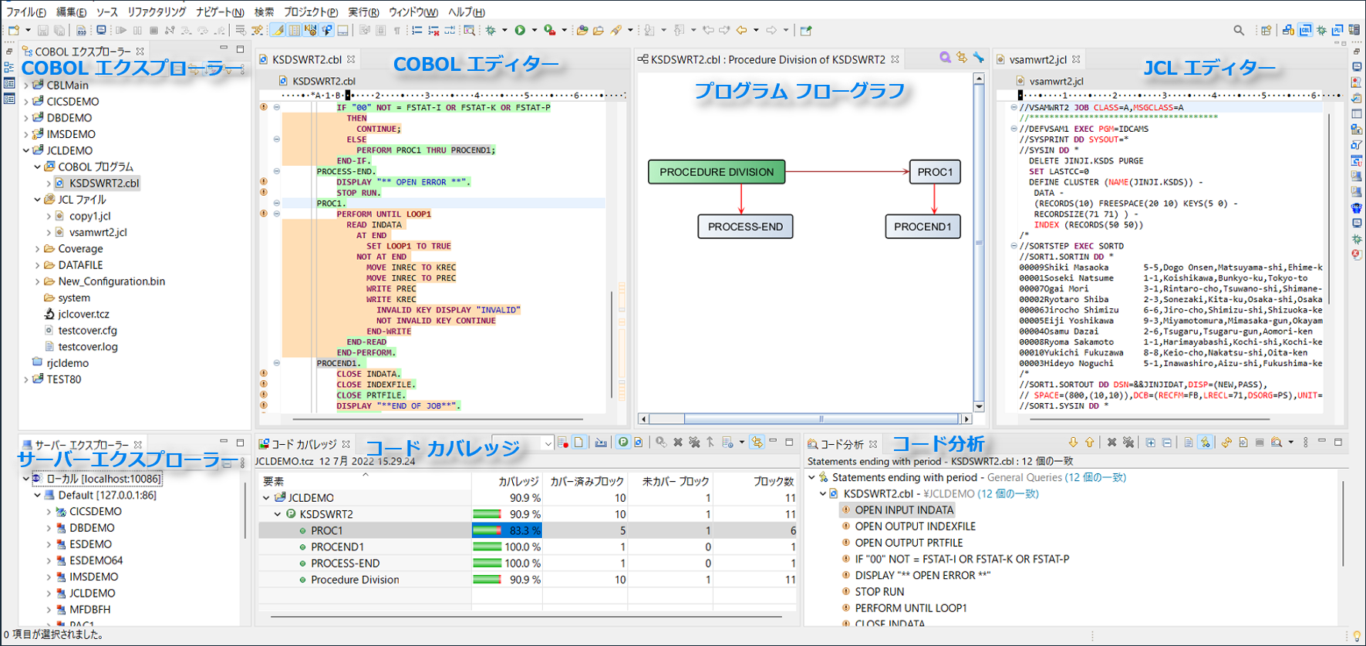1366x646 pixels.
Task: Click the import session icon in Code Coverage
Action: click(x=601, y=442)
